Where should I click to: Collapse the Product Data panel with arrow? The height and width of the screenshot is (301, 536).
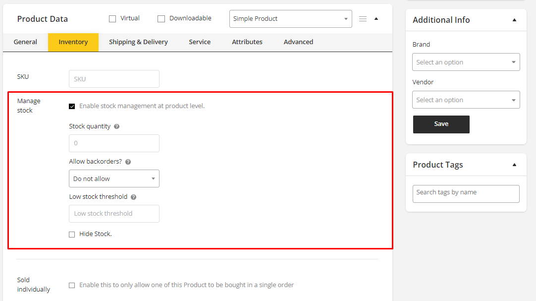coord(376,19)
